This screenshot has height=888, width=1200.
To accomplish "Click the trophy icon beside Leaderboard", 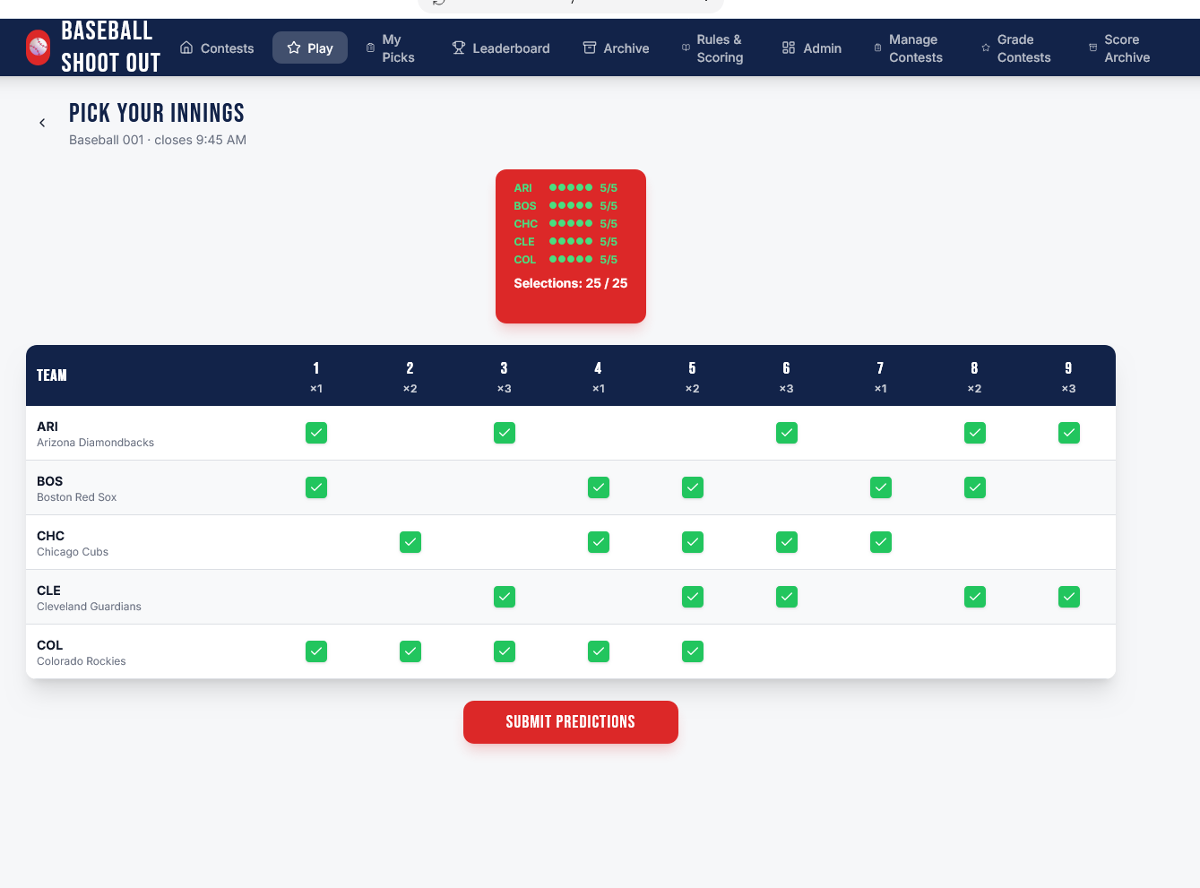I will 459,47.
